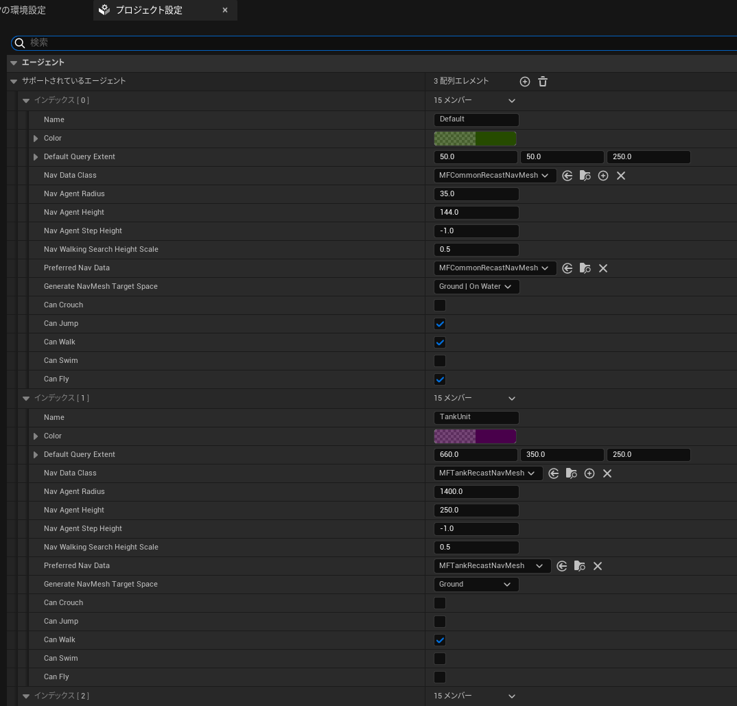This screenshot has width=737, height=706.
Task: Collapse インデックス [ 0 ] entry
Action: pos(26,101)
